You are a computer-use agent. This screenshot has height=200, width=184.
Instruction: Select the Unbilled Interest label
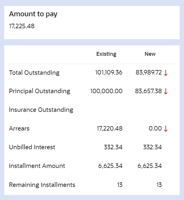point(32,147)
